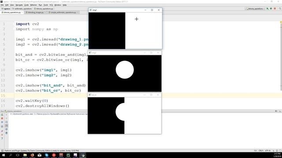Open Firefox from the taskbar
The image size is (282, 158).
pyautogui.click(x=32, y=155)
